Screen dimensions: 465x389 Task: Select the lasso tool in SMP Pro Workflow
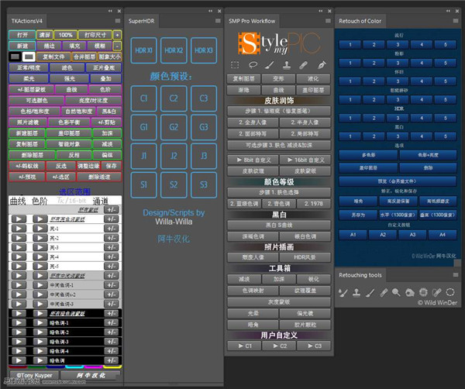coord(253,64)
